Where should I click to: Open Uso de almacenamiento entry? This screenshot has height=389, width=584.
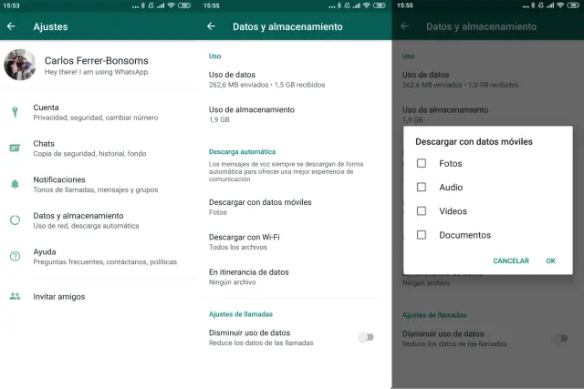point(252,114)
